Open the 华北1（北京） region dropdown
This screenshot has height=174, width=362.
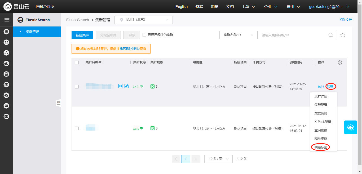(x=143, y=20)
